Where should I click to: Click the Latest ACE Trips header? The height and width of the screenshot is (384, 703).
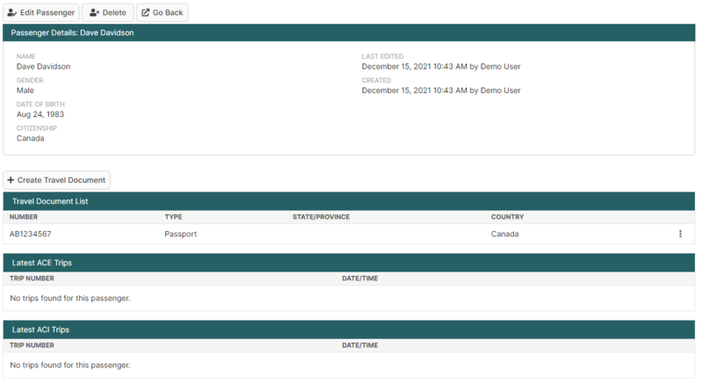(x=41, y=263)
